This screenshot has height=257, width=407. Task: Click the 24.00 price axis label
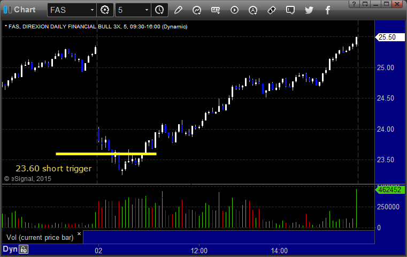[x=386, y=129]
